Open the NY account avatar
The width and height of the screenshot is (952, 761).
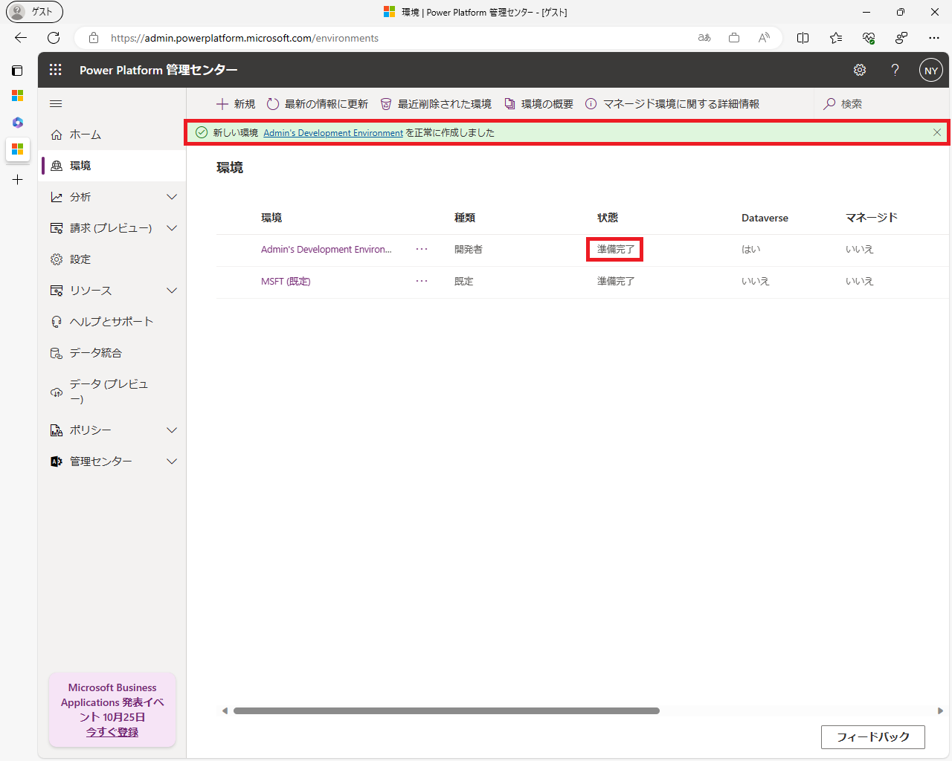931,71
